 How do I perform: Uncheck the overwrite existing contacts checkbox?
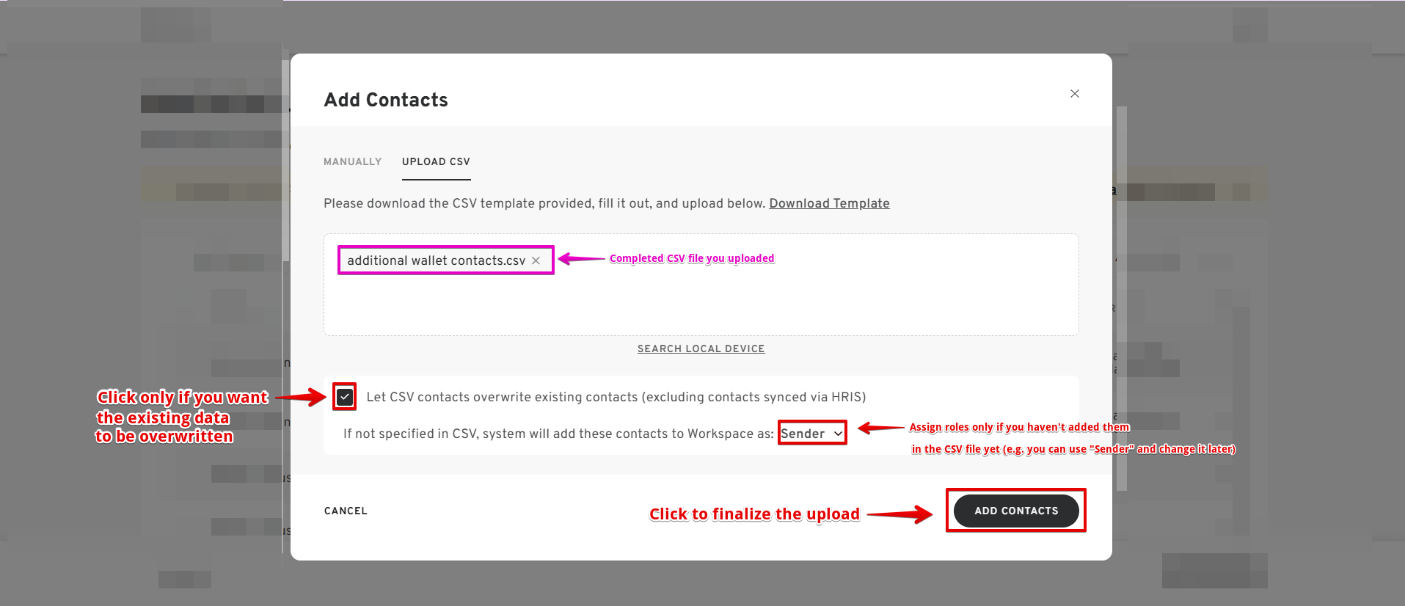point(345,397)
